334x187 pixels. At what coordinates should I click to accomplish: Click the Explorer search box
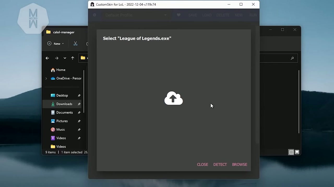pos(279,58)
